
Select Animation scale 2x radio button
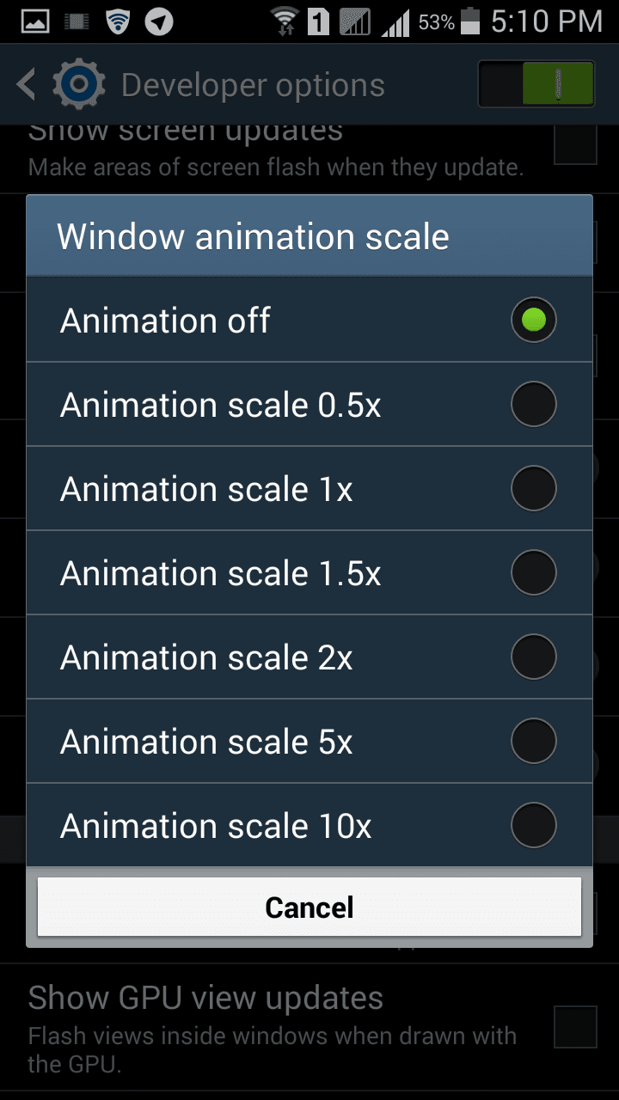[x=533, y=657]
